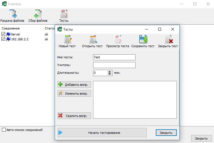Screen dimensions: 214x143
Task: Click the Server computer icon in the connection list
Action: tap(8, 34)
